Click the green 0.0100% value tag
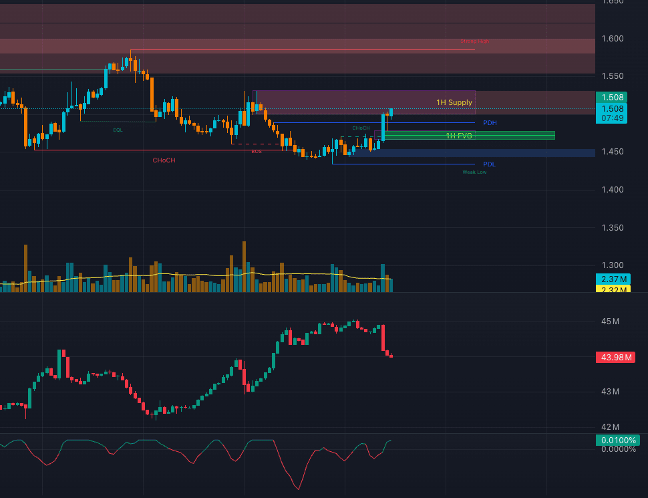The width and height of the screenshot is (648, 498). tap(617, 440)
